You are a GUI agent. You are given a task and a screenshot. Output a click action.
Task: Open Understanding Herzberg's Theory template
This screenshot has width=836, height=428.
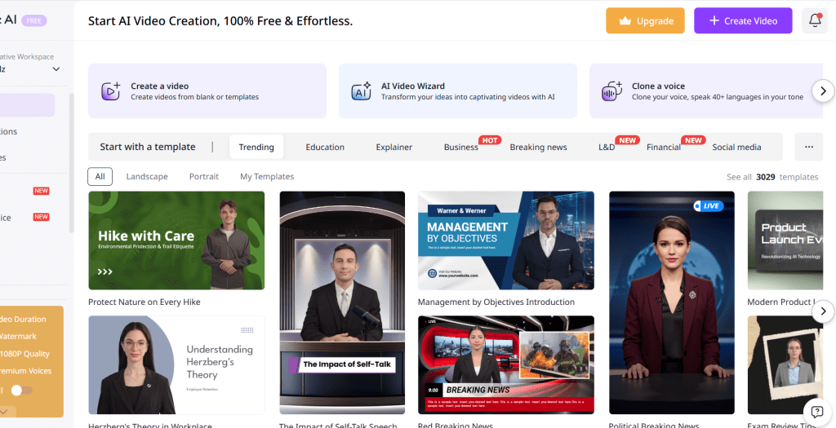(x=176, y=364)
